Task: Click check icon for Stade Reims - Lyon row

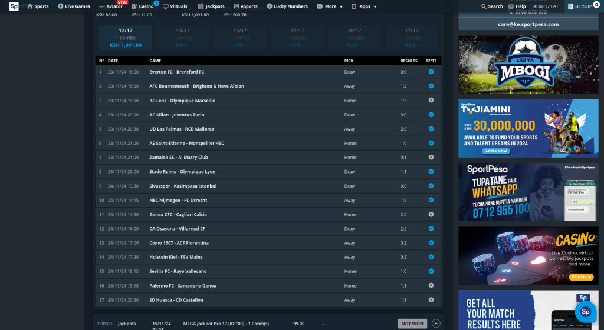Action: 431,171
